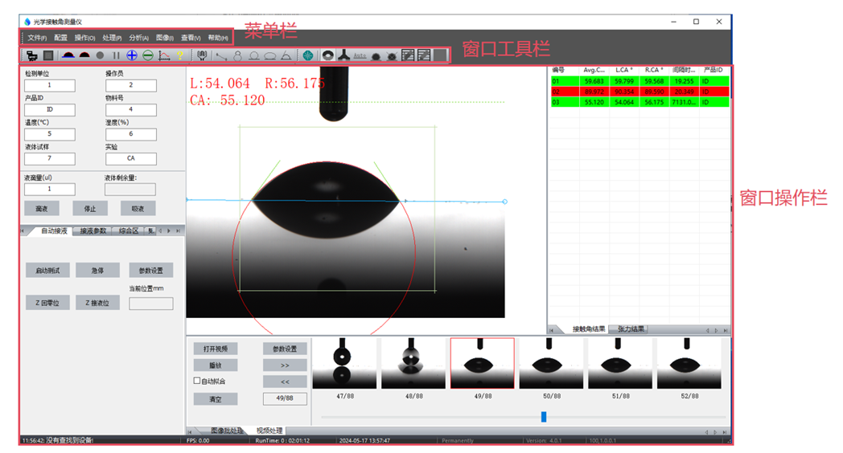Click the pause icon in toolbar
The width and height of the screenshot is (843, 453).
[x=116, y=55]
